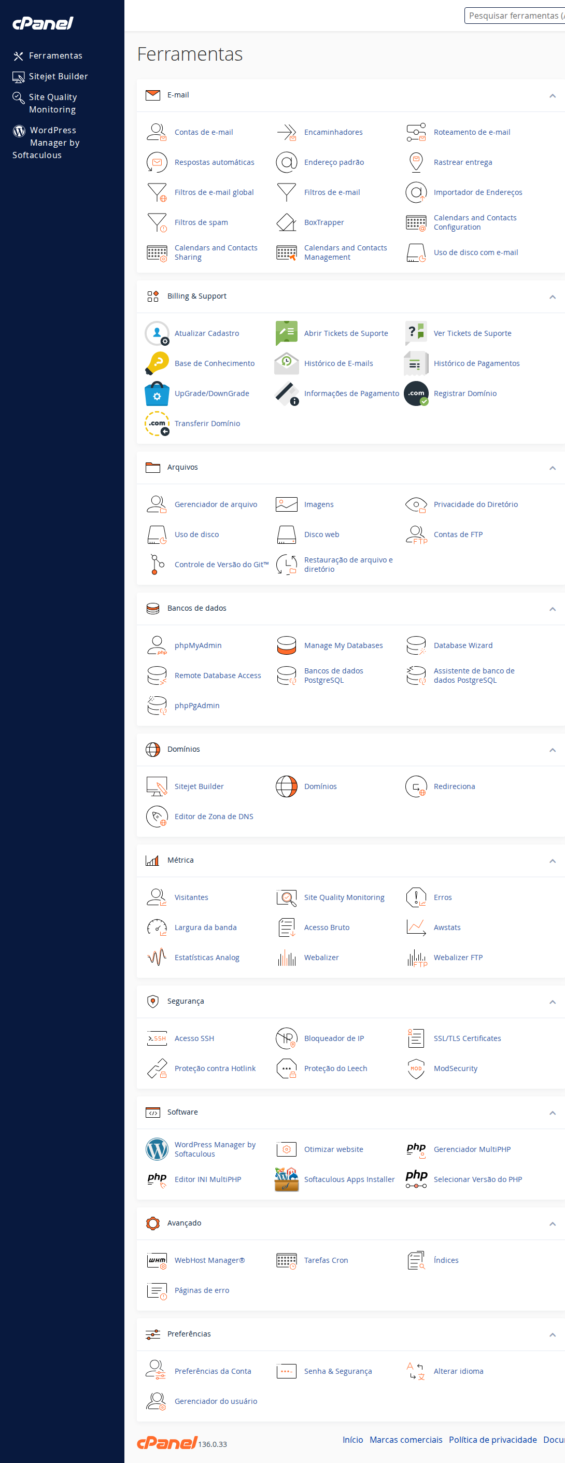Image resolution: width=565 pixels, height=1463 pixels.
Task: Click the Marcas comerciais footer link
Action: click(x=405, y=1440)
